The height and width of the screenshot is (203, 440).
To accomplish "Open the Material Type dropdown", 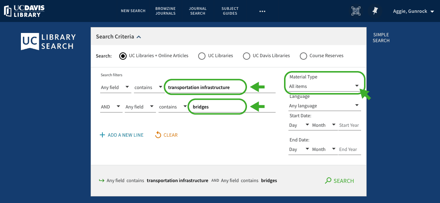I will pos(324,86).
